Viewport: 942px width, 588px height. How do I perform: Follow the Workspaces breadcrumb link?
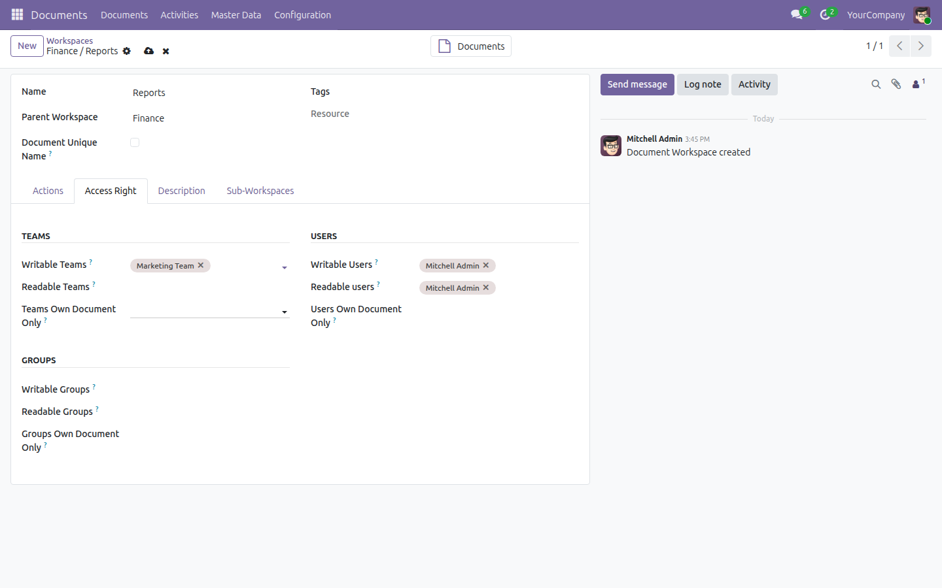click(69, 41)
